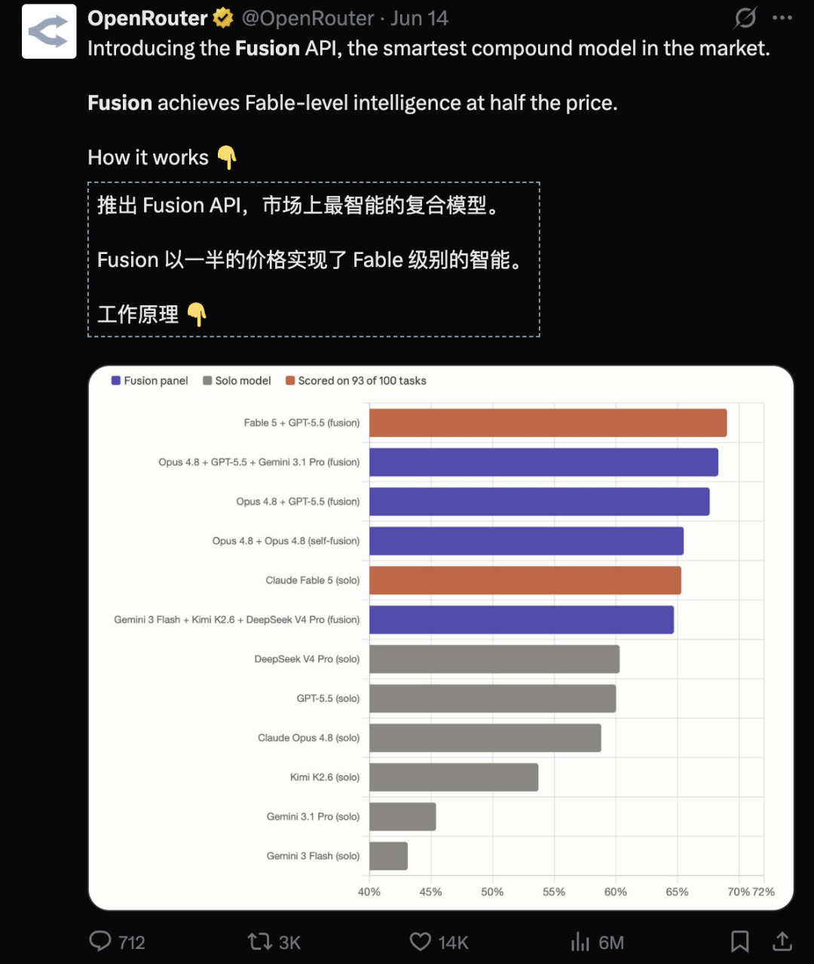Click the gold verified badge
The image size is (814, 964).
coord(223,18)
